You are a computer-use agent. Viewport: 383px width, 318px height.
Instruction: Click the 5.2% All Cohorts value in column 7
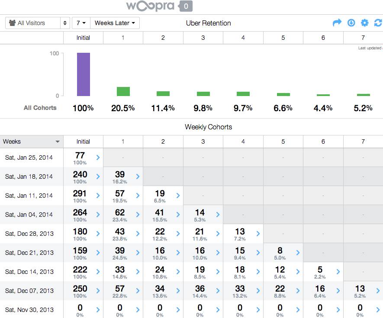(x=363, y=108)
